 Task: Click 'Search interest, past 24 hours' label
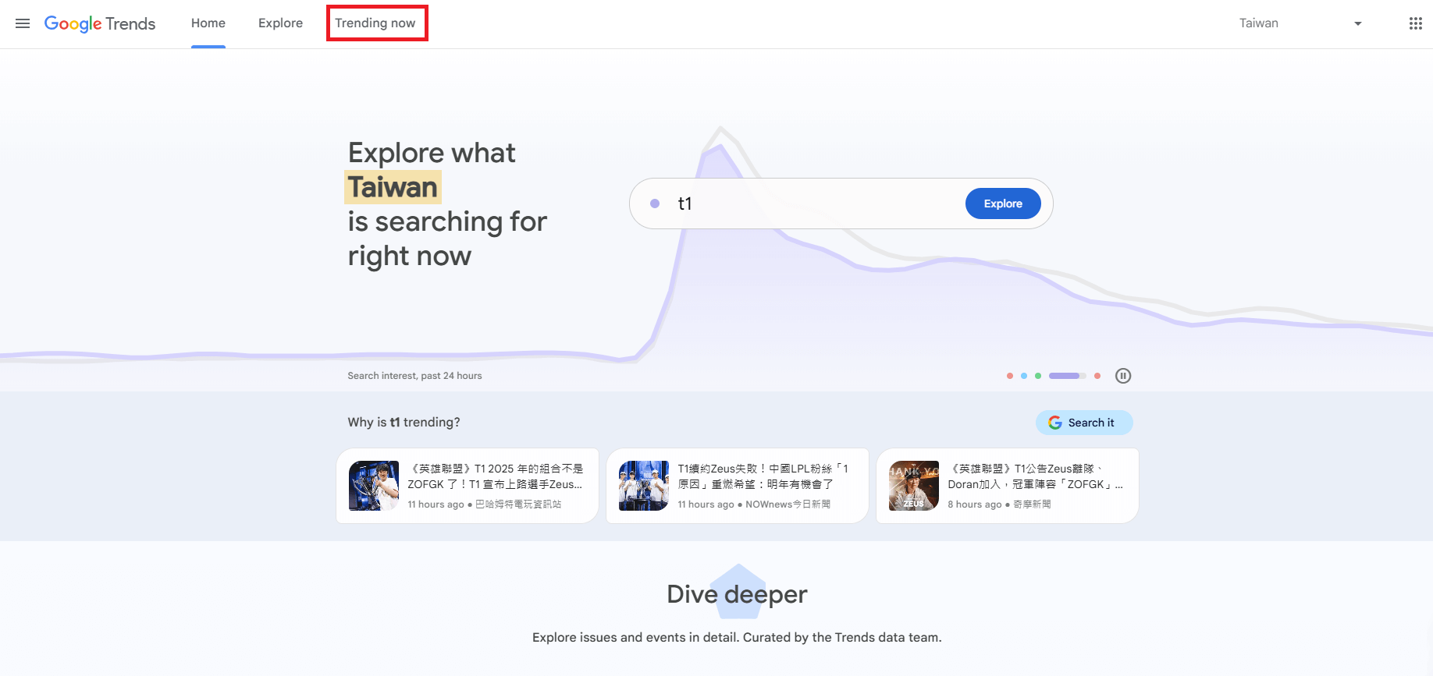point(414,376)
